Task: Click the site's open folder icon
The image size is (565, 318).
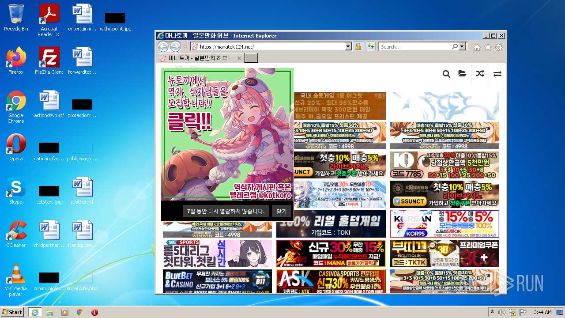Action: pyautogui.click(x=463, y=74)
